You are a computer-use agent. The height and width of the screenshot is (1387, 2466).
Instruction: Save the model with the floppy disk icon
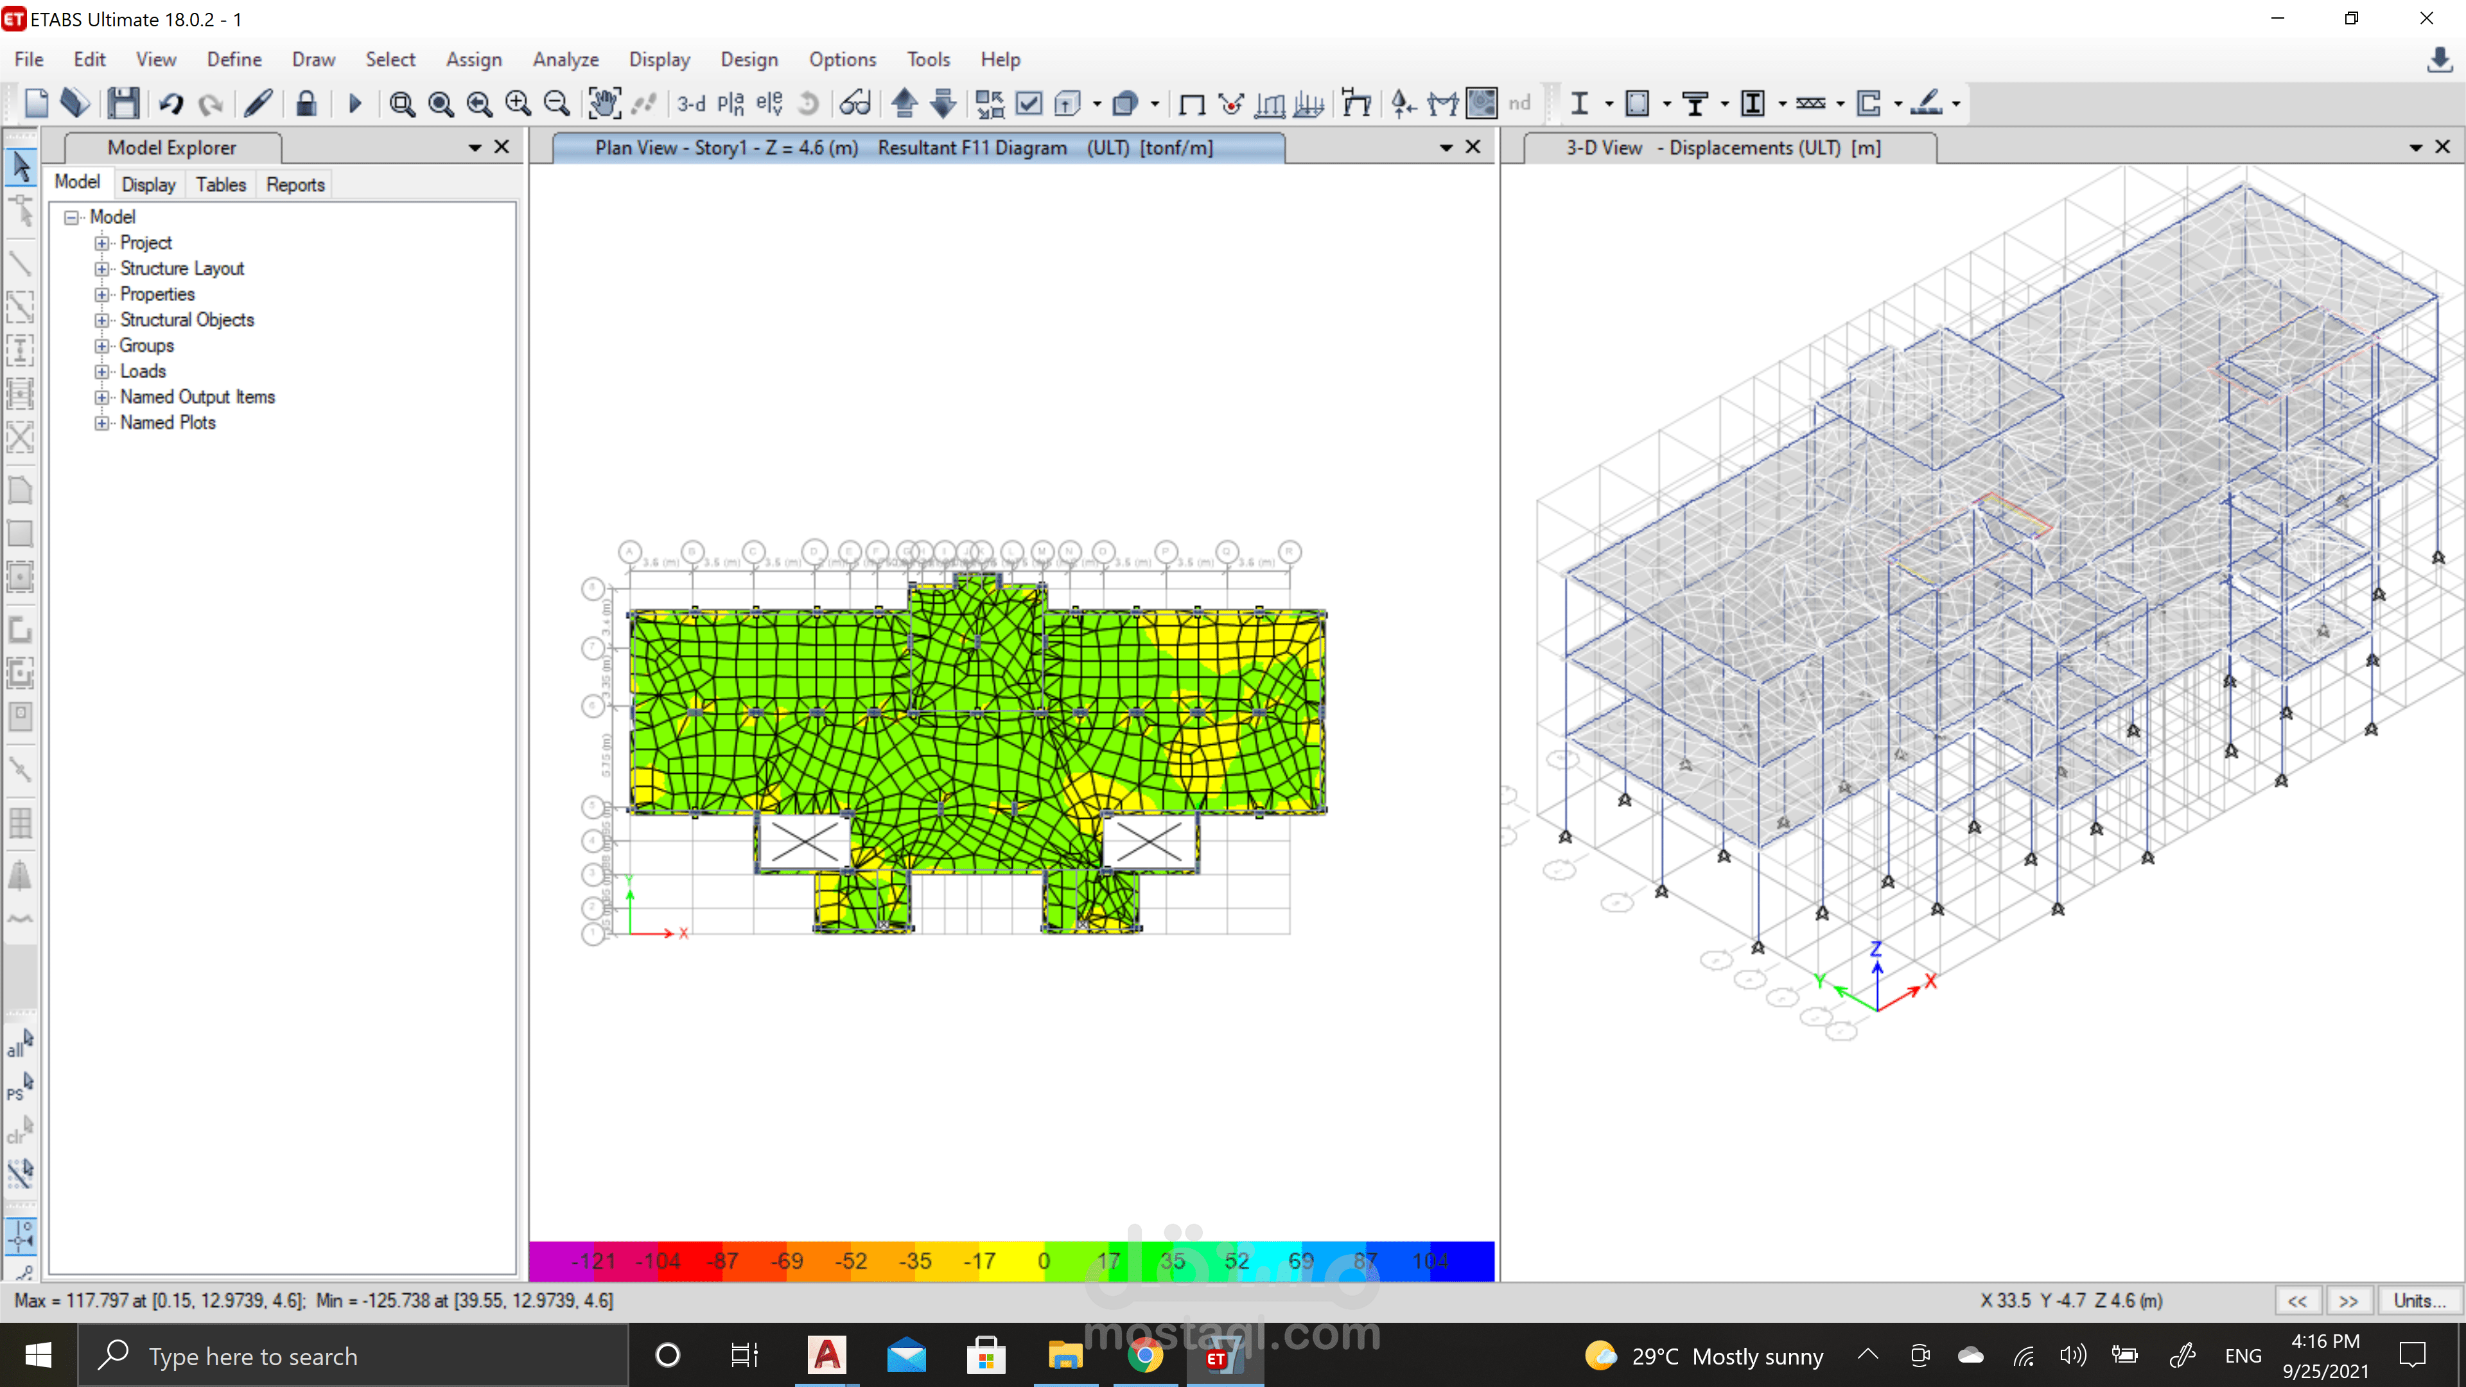coord(123,103)
